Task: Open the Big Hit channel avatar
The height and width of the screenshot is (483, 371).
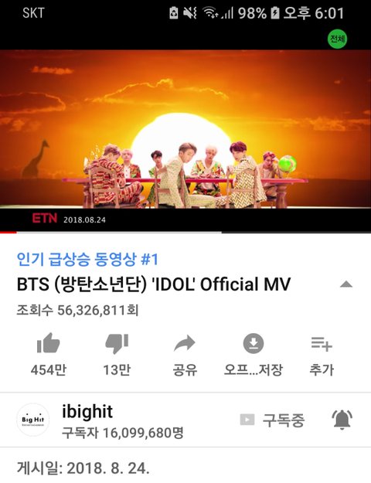Action: click(32, 420)
